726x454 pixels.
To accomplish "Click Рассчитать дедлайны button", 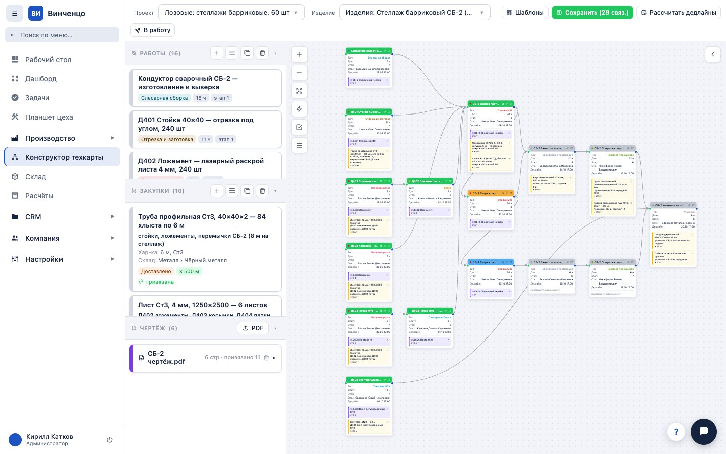I will [679, 12].
